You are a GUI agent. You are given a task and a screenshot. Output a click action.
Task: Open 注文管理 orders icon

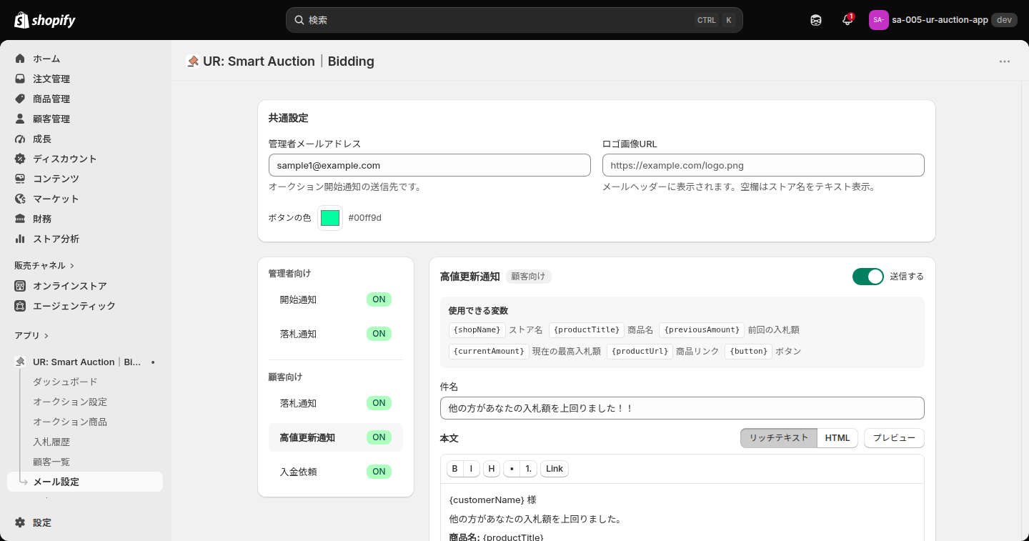click(x=20, y=79)
